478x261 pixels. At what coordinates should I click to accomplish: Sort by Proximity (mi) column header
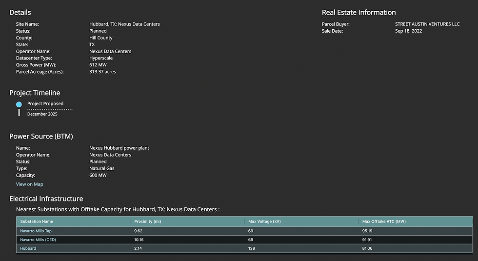coord(147,221)
